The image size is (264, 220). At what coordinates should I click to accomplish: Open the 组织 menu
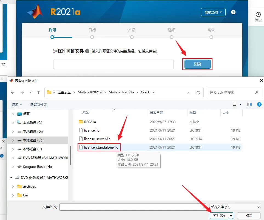(x=17, y=105)
